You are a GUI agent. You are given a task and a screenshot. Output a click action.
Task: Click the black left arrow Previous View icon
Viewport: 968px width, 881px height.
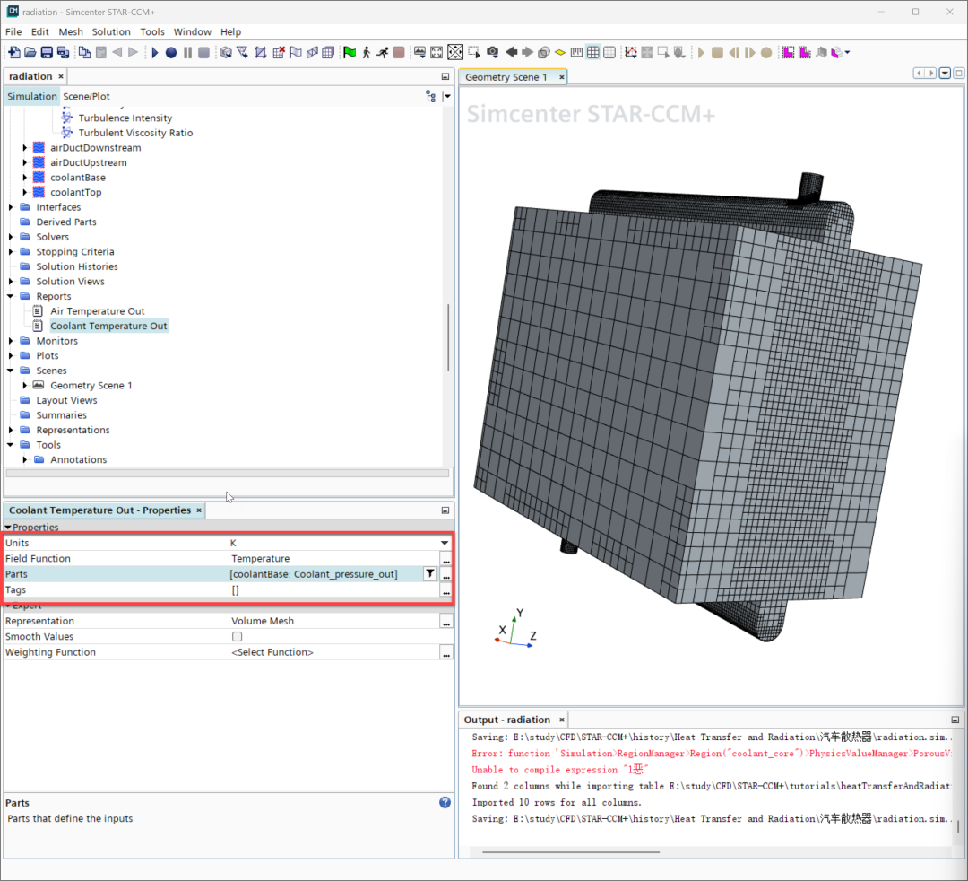pos(511,53)
